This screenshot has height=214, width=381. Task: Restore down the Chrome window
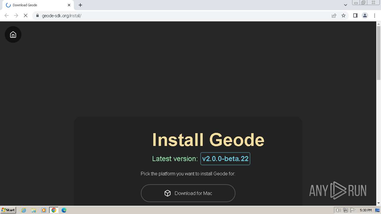(x=363, y=3)
